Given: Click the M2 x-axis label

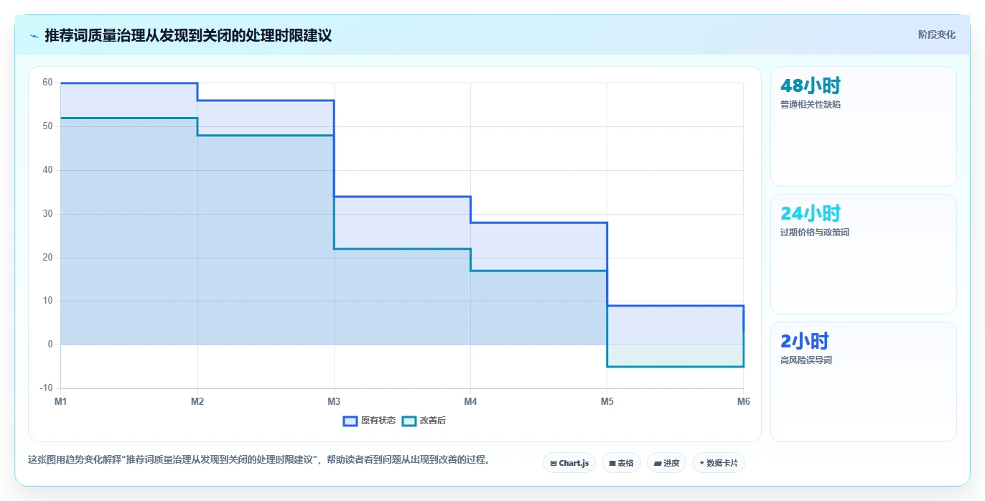Looking at the screenshot, I should (197, 401).
